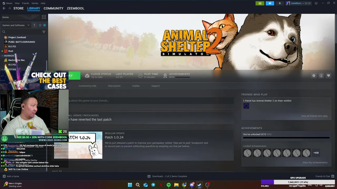This screenshot has height=189, width=337.
Task: Go back with the left arrow
Action: (4, 8)
